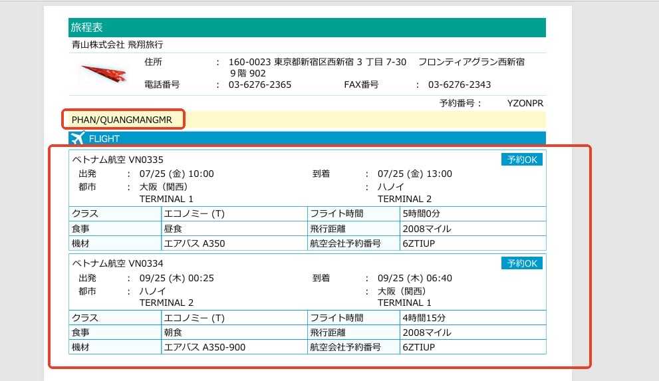The width and height of the screenshot is (659, 381).
Task: Click the 予約OK badge for flight VN0334
Action: (521, 263)
